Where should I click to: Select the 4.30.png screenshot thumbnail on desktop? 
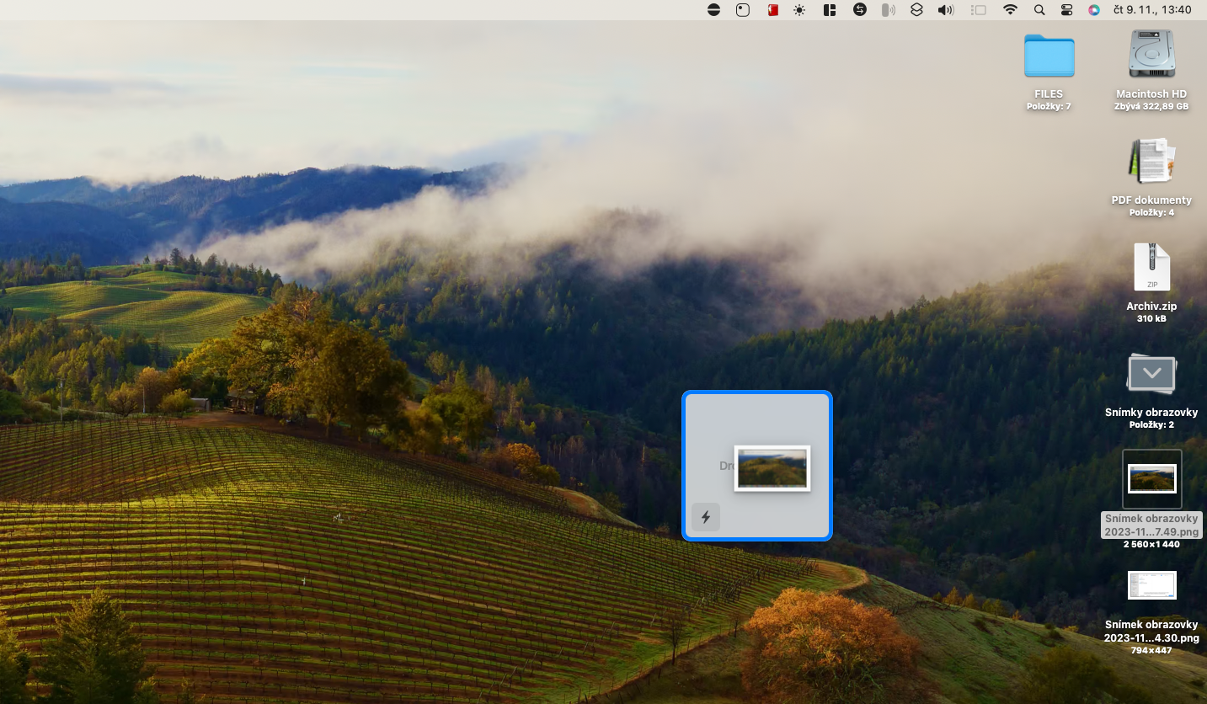click(x=1151, y=585)
